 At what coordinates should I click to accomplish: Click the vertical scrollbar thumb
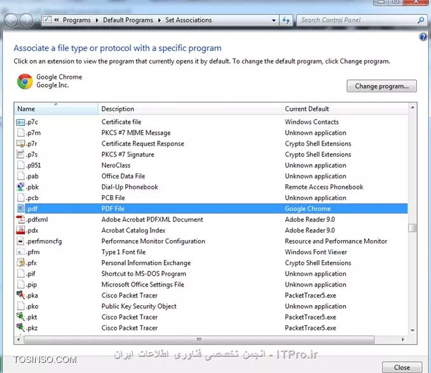click(x=413, y=228)
